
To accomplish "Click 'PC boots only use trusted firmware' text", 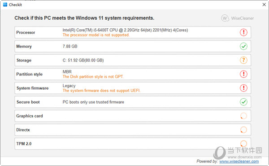I will click(x=93, y=102).
